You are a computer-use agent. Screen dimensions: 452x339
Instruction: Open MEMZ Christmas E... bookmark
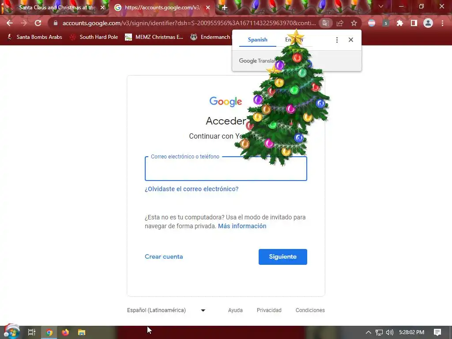[154, 37]
